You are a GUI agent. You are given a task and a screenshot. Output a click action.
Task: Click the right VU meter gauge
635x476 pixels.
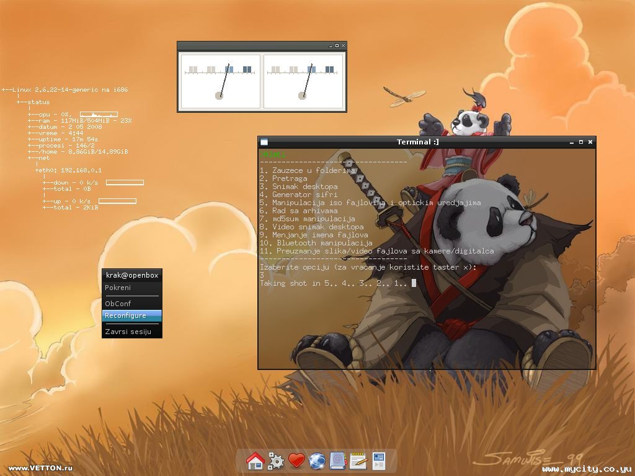[x=303, y=81]
